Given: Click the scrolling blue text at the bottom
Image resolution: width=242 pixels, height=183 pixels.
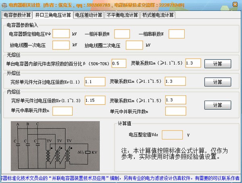Looking at the screenshot, I should coord(120,179).
